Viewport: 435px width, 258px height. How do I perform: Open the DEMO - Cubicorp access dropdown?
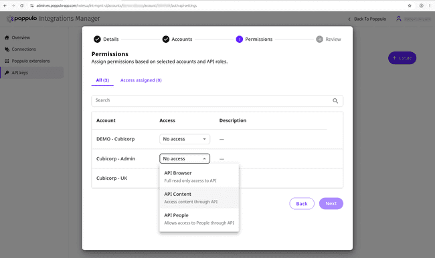pos(185,139)
